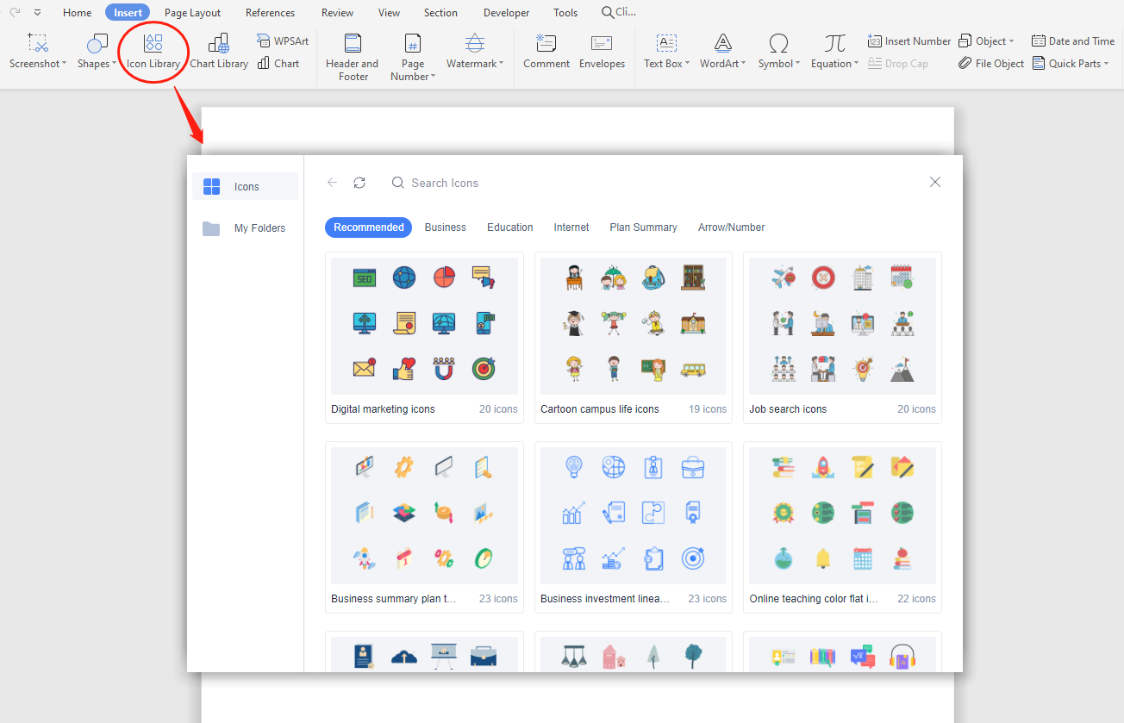The height and width of the screenshot is (723, 1124).
Task: Open Header and Footer
Action: (x=352, y=57)
